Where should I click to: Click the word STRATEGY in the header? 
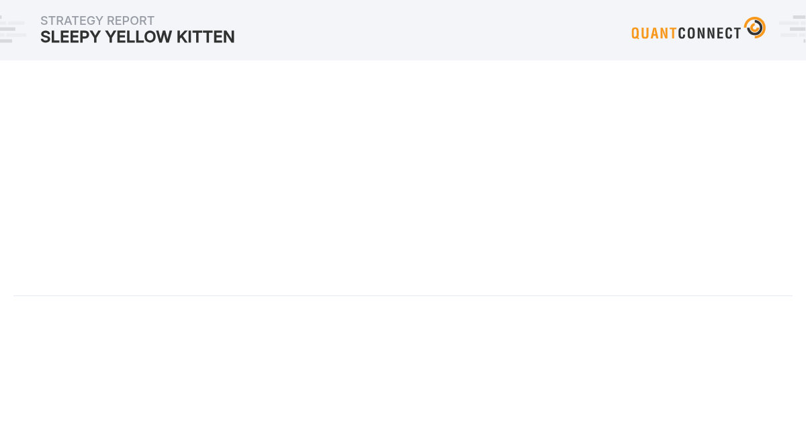[x=71, y=21]
